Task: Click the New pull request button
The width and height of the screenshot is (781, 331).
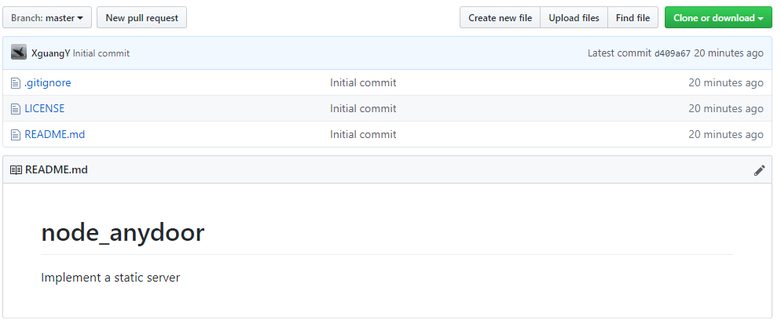Action: click(141, 17)
